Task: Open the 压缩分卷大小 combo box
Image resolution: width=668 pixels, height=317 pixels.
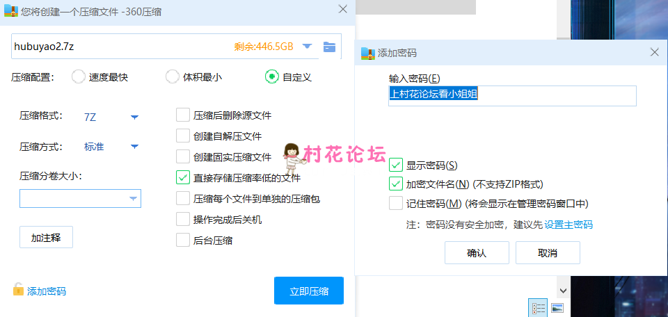Action: 80,199
